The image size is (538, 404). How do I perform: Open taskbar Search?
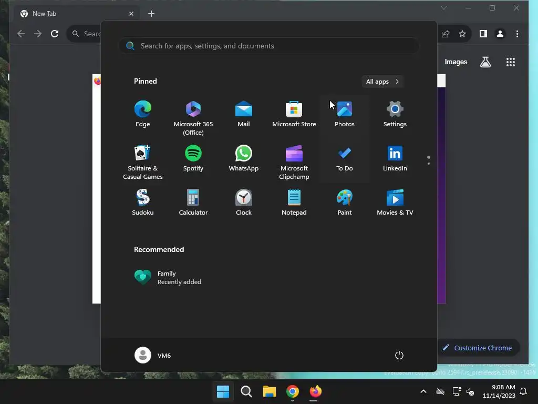(x=246, y=391)
